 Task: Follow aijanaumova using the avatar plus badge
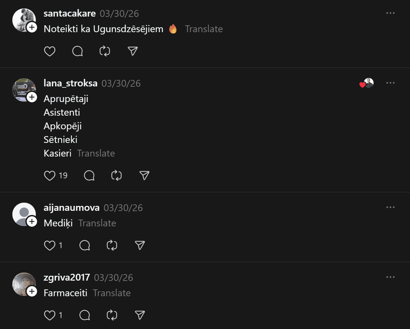(x=32, y=221)
